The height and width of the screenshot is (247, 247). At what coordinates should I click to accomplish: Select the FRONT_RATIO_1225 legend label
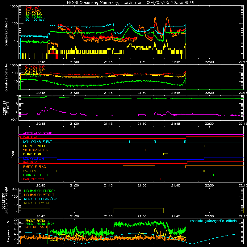tap(40, 224)
